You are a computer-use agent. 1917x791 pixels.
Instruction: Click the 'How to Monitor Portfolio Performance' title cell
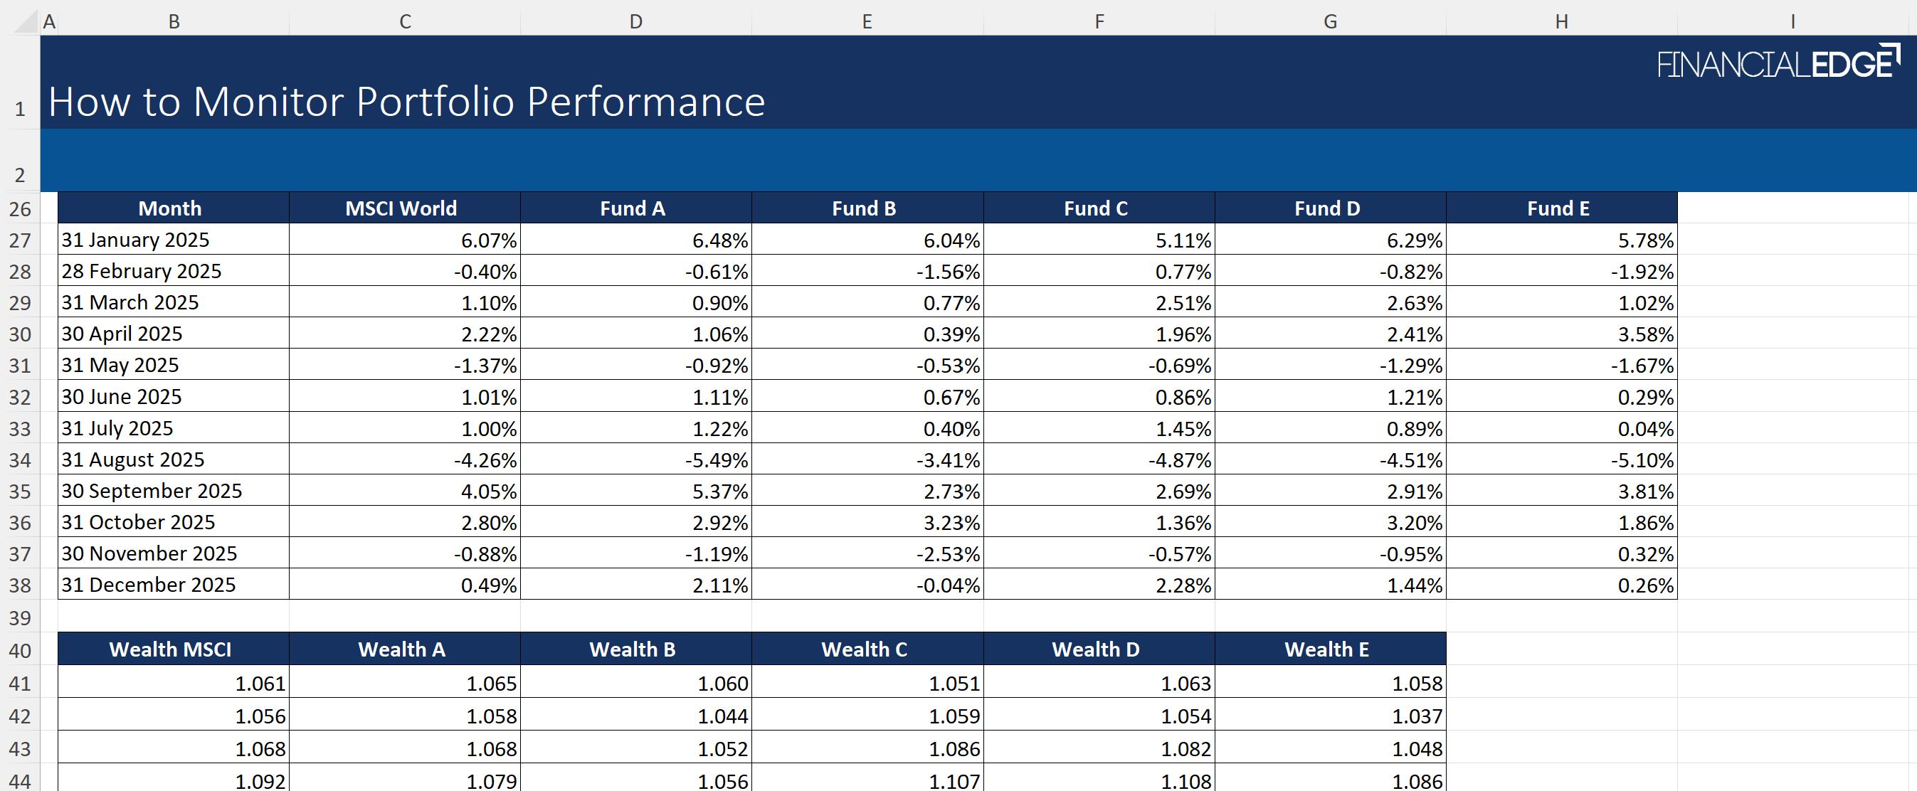[x=406, y=101]
